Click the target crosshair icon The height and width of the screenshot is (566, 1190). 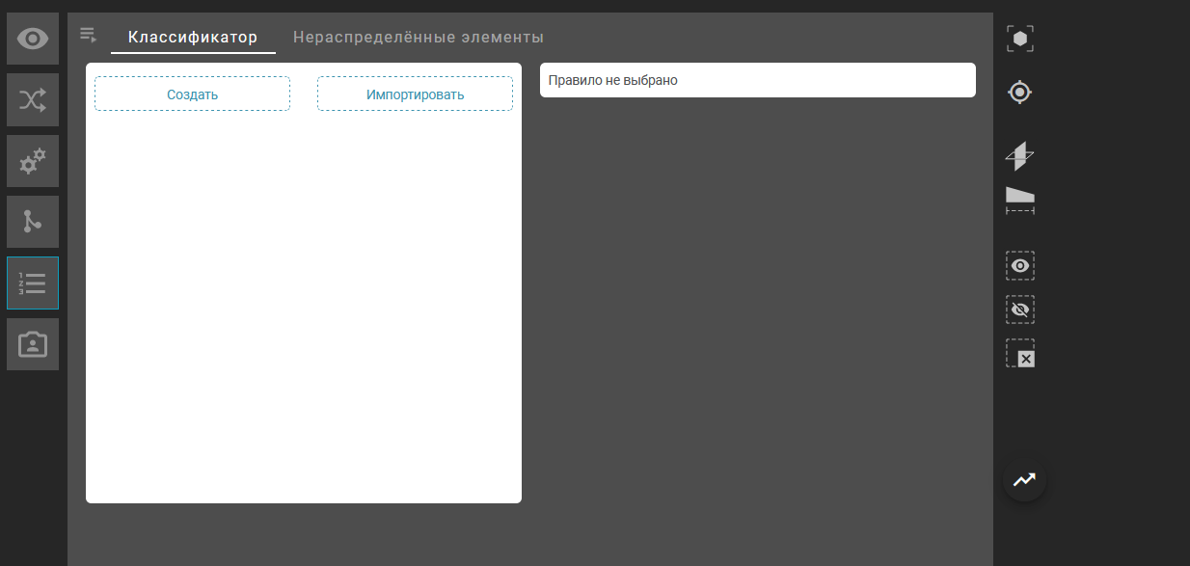coord(1020,93)
